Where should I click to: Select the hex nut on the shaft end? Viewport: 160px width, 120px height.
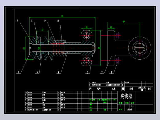point(94,48)
